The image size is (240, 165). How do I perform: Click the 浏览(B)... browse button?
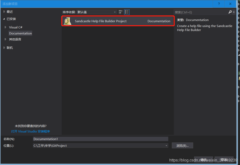pyautogui.click(x=182, y=145)
